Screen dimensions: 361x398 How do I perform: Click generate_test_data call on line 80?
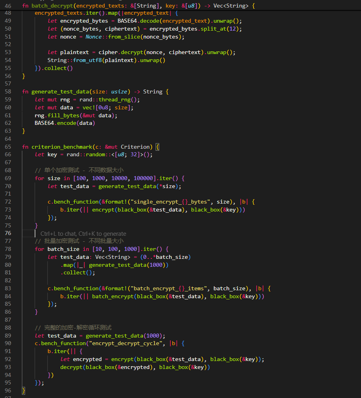[x=118, y=265]
